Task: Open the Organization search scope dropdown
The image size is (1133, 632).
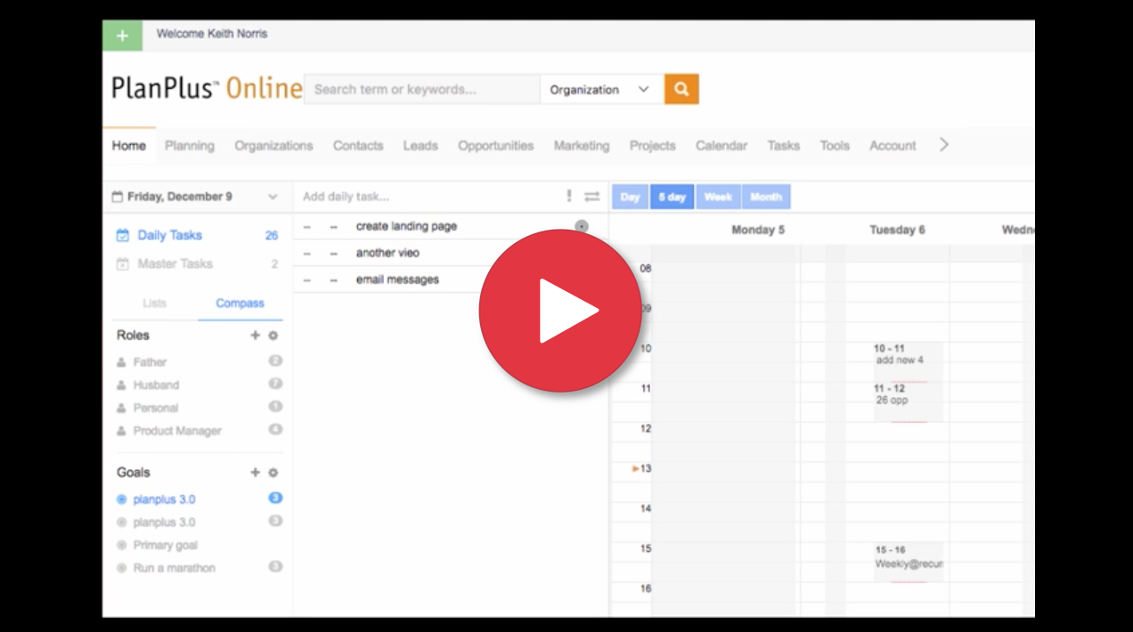Action: click(x=601, y=89)
